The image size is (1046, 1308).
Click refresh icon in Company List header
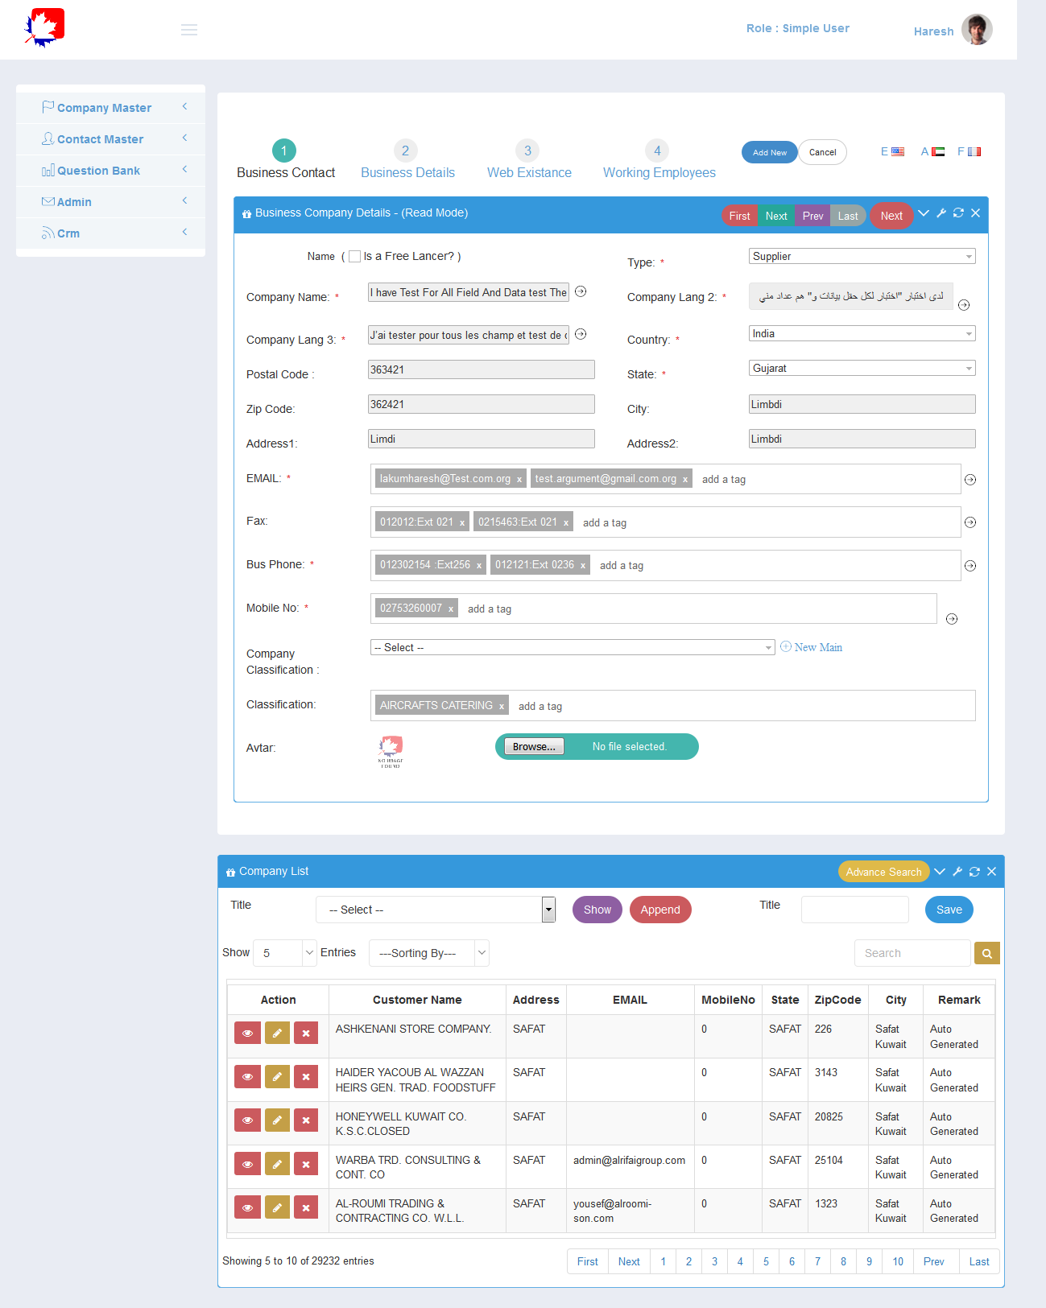(x=974, y=872)
